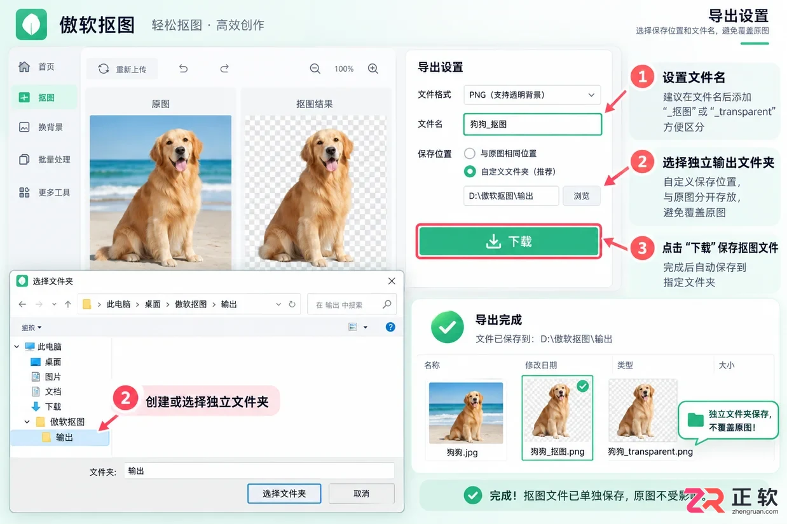The image size is (787, 524).
Task: Click the 抠图结果 transparent dog preview
Action: [x=315, y=192]
